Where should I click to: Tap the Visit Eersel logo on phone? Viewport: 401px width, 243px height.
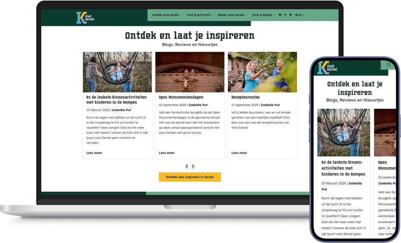pos(327,68)
